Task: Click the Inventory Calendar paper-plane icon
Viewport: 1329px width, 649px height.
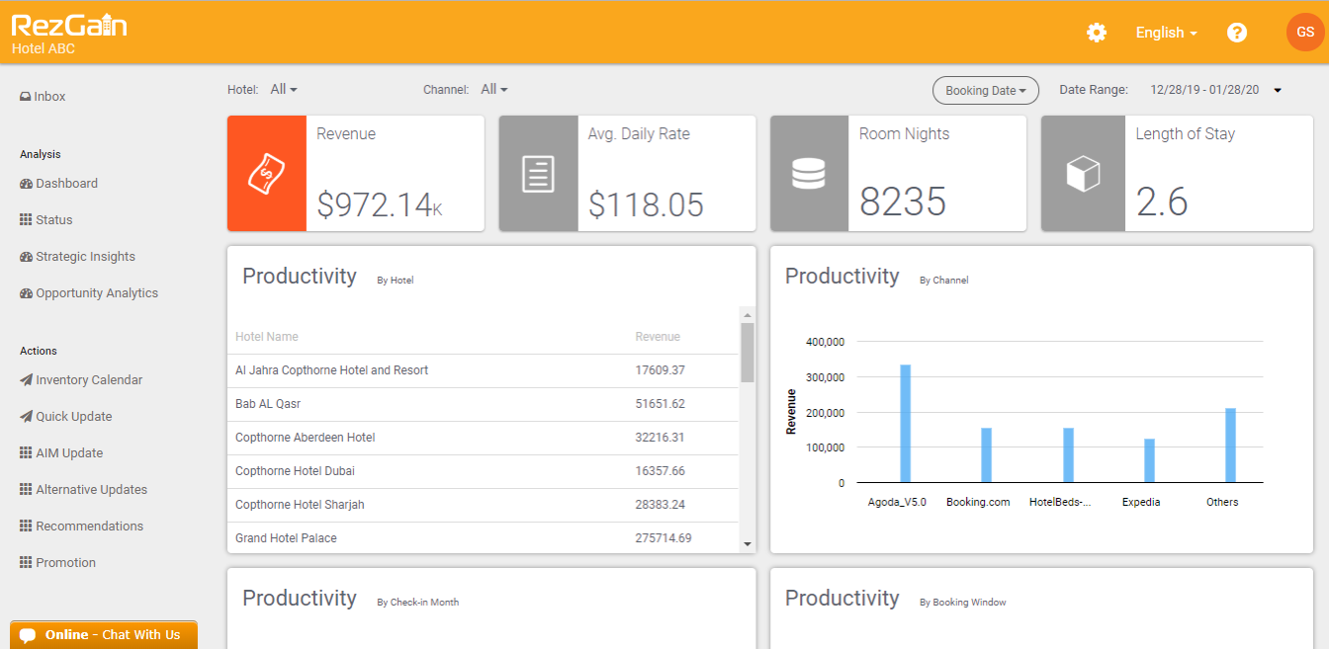Action: [x=26, y=380]
